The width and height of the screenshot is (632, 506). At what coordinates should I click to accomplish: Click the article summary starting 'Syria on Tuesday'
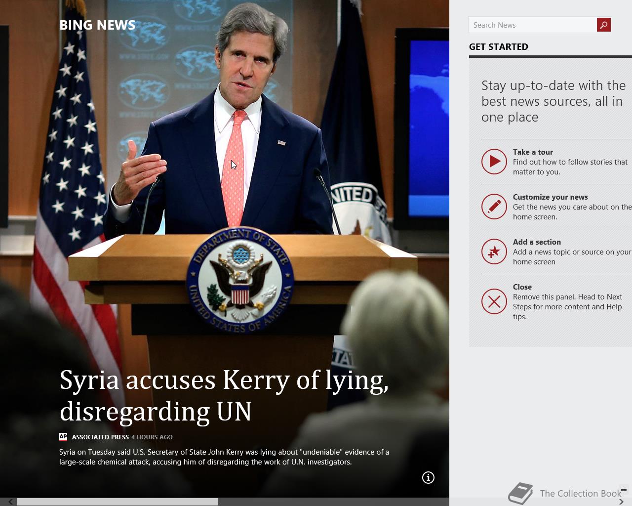click(x=224, y=457)
